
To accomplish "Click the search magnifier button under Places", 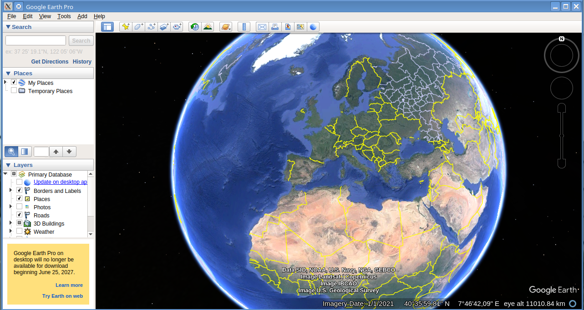I will tap(11, 152).
